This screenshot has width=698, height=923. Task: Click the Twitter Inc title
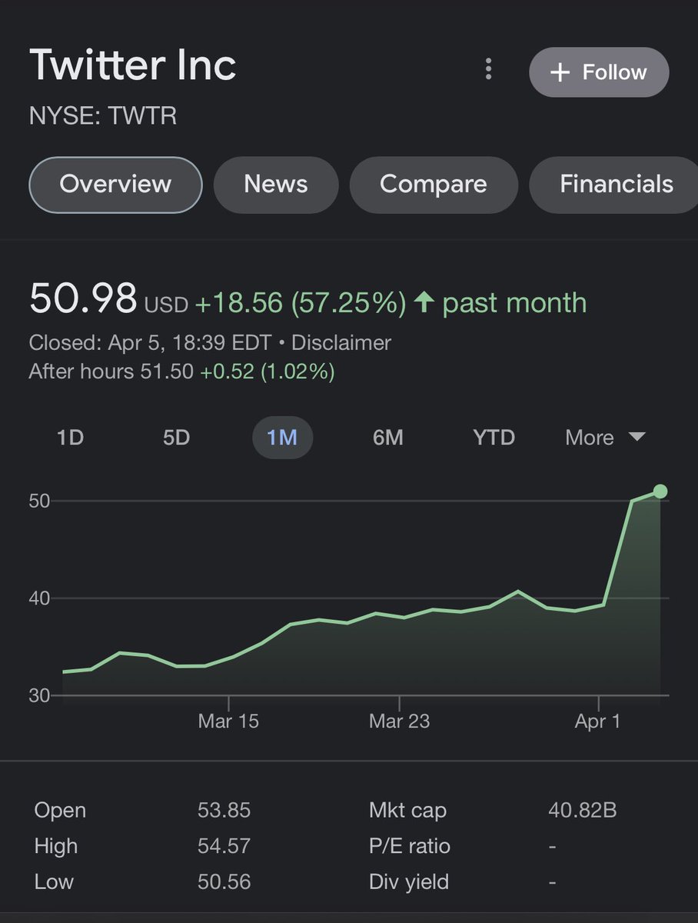pyautogui.click(x=133, y=65)
